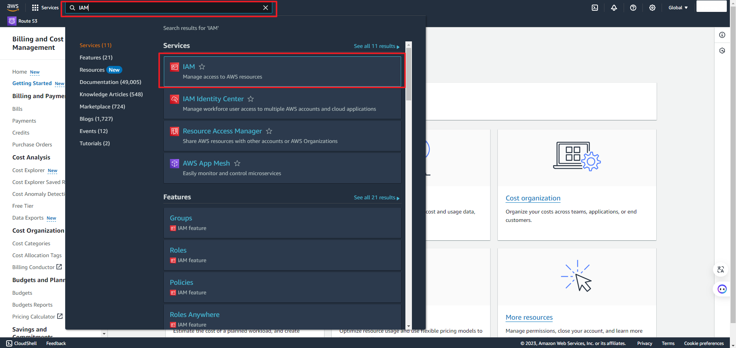Open Free Tier in the sidebar
This screenshot has width=736, height=348.
[23, 206]
